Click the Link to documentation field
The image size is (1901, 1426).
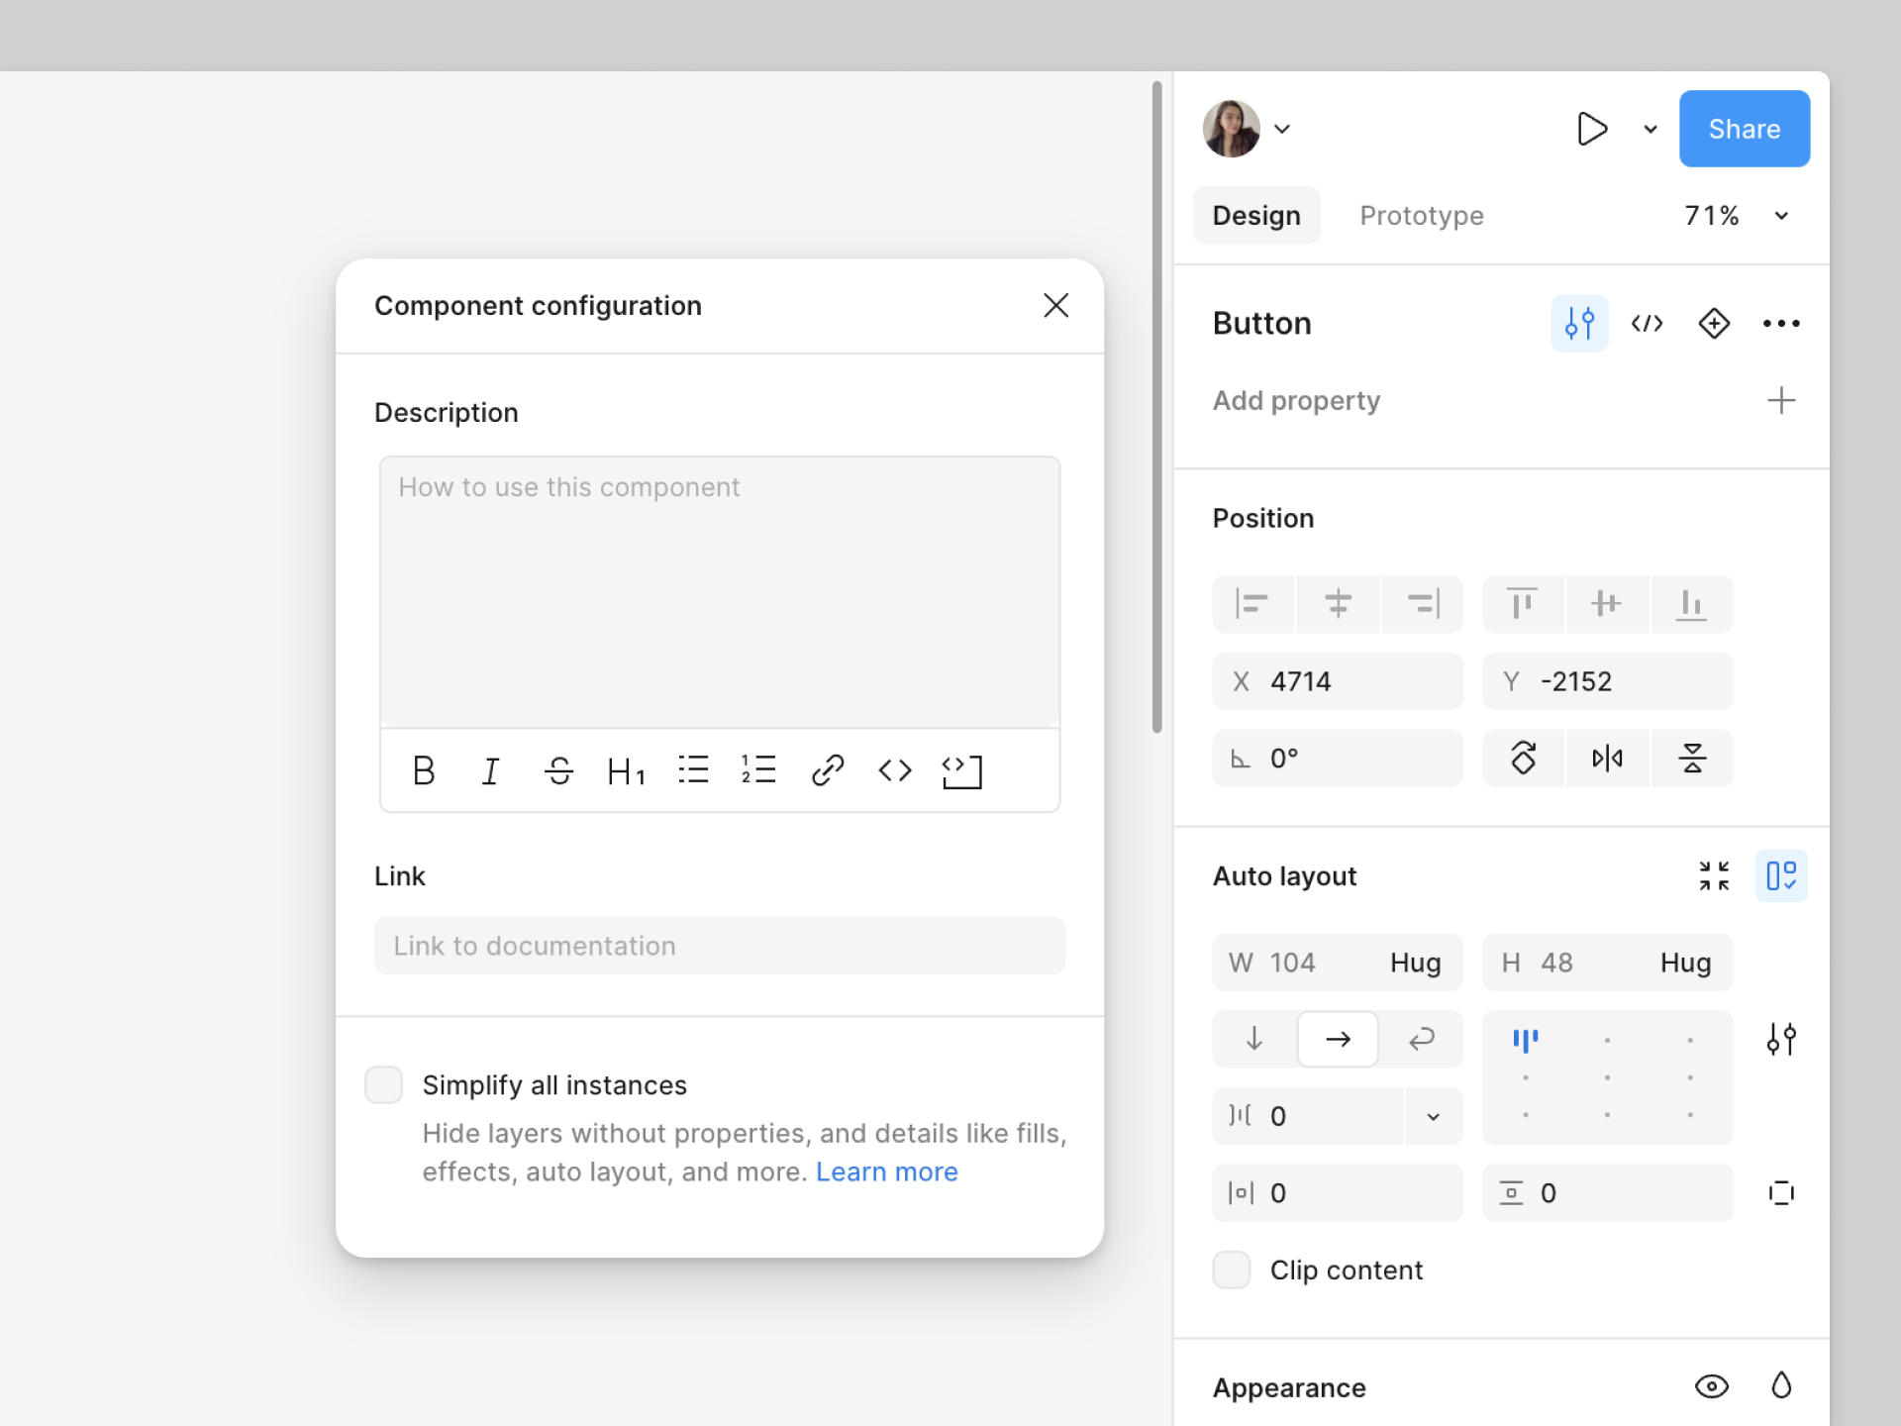720,946
